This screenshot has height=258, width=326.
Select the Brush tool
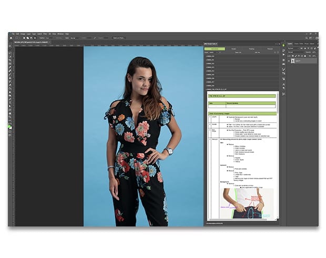click(x=10, y=74)
